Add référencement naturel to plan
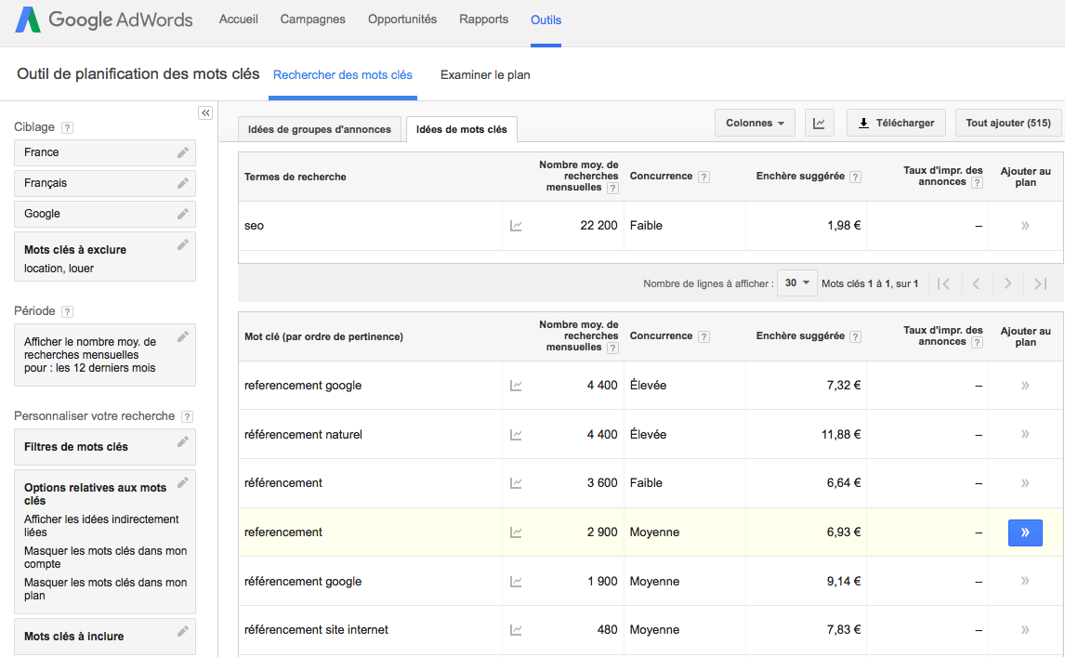Image resolution: width=1065 pixels, height=657 pixels. [x=1025, y=434]
